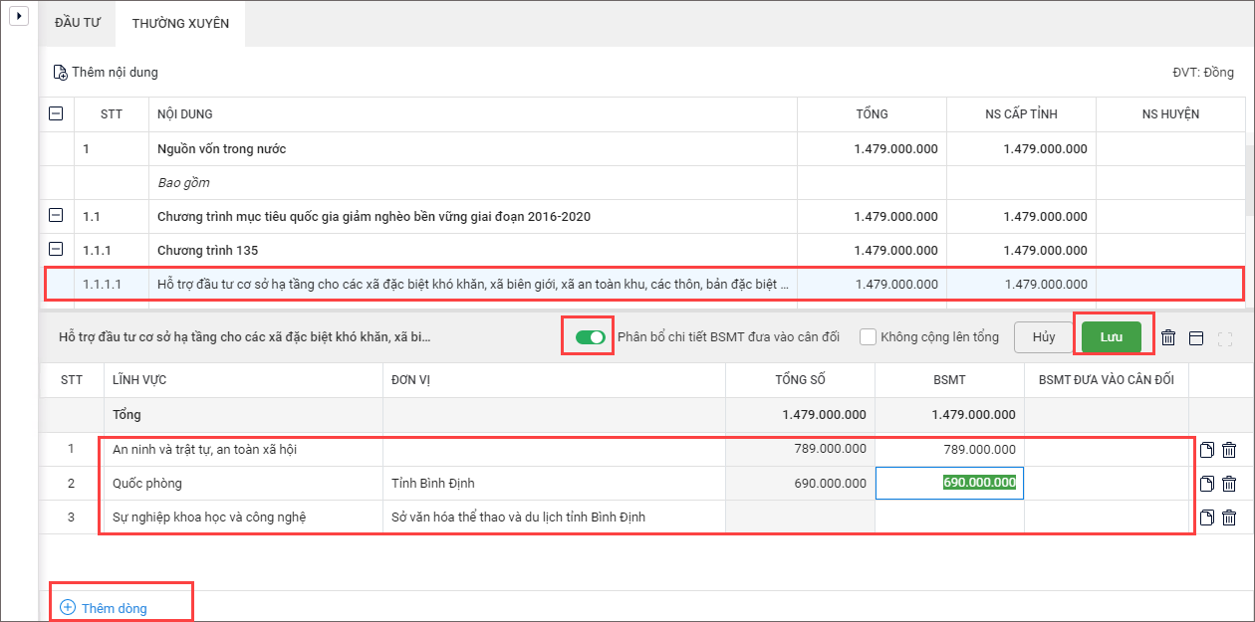Select the THƯỜNG XUYÊN tab
Viewport: 1255px width, 622px height.
[180, 23]
